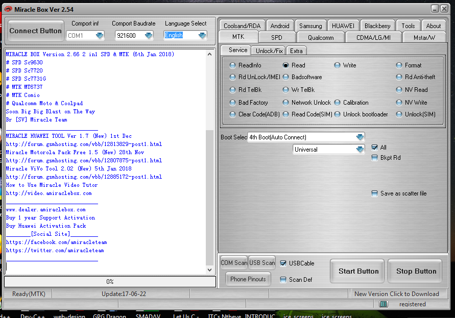455x318 pixels.
Task: Open the Samsung tab
Action: pyautogui.click(x=310, y=26)
